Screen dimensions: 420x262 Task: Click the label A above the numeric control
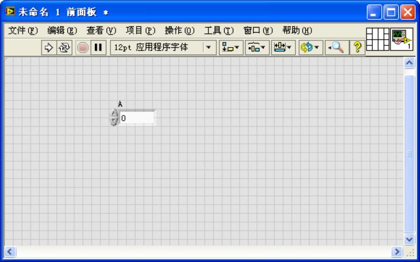click(x=120, y=104)
